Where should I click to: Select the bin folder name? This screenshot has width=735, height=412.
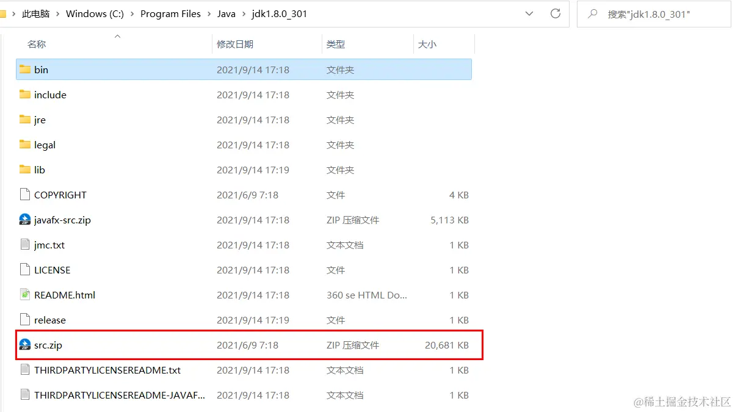pos(41,70)
